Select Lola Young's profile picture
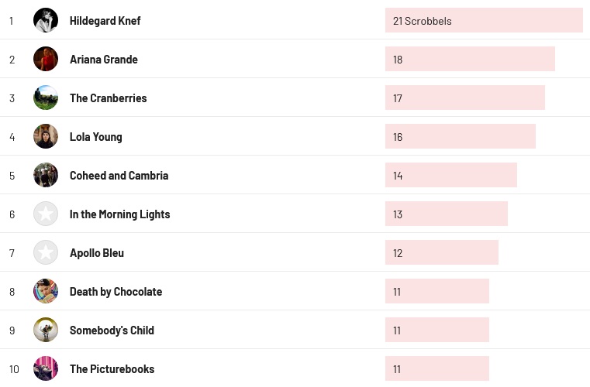The width and height of the screenshot is (590, 387). point(46,136)
